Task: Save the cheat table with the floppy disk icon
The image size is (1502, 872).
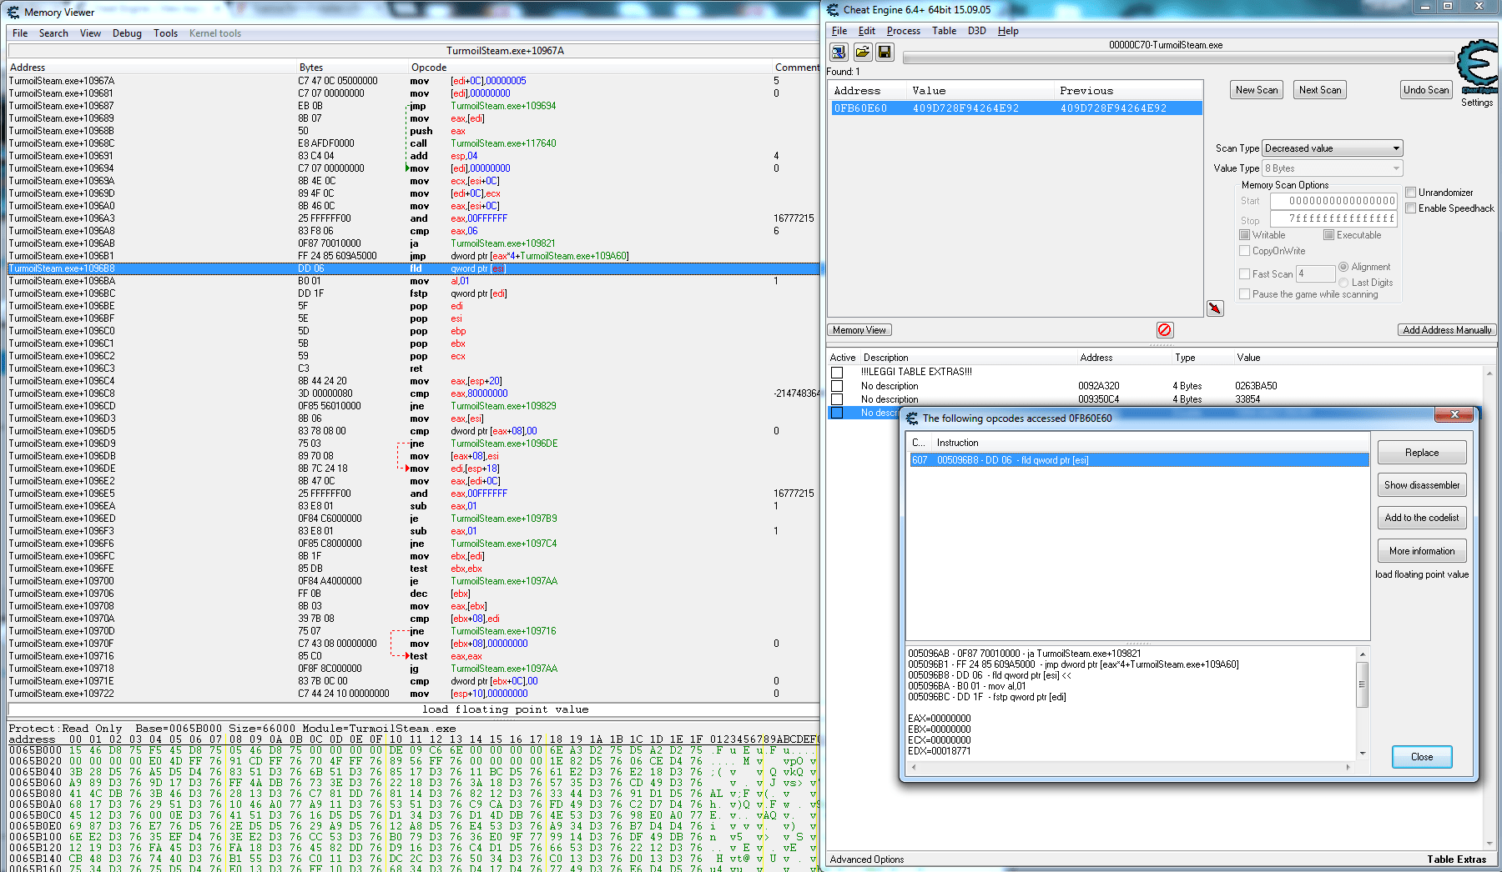Action: (x=884, y=52)
